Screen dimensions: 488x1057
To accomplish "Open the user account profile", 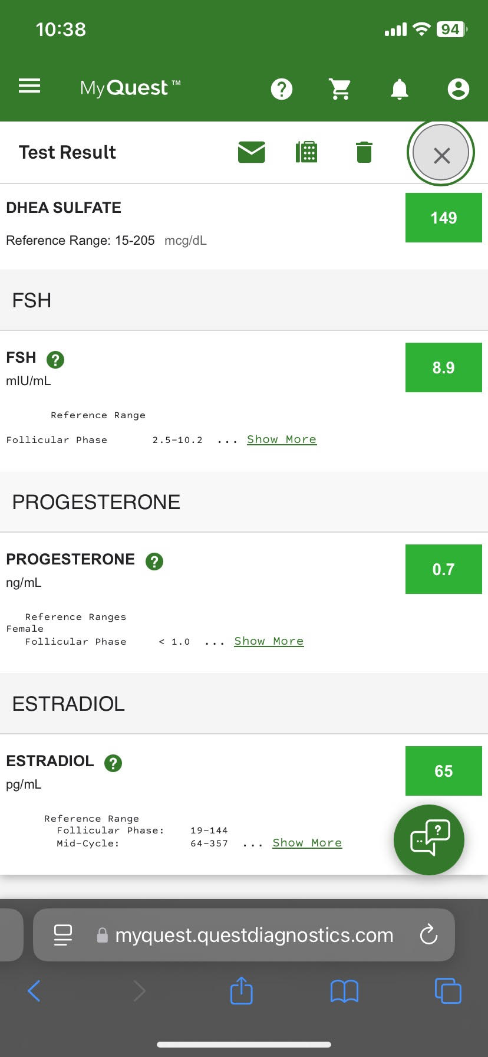I will click(x=458, y=89).
